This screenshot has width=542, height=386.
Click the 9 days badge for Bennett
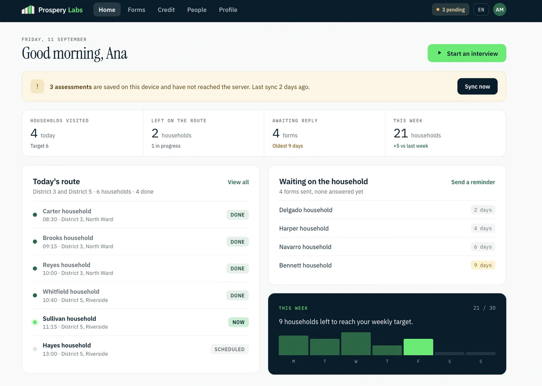coord(483,265)
